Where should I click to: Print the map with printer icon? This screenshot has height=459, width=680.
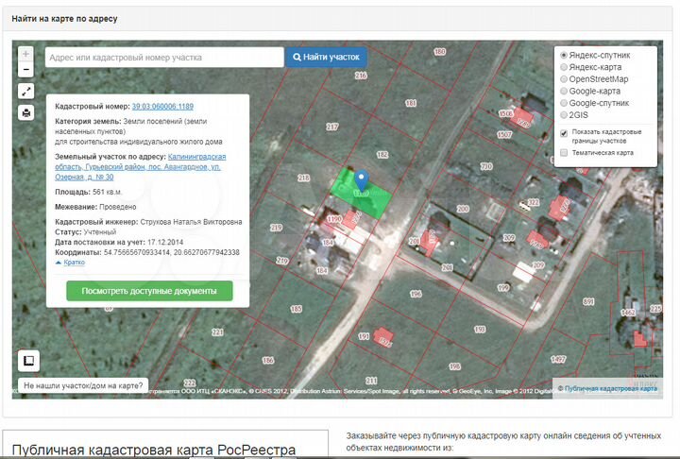26,113
